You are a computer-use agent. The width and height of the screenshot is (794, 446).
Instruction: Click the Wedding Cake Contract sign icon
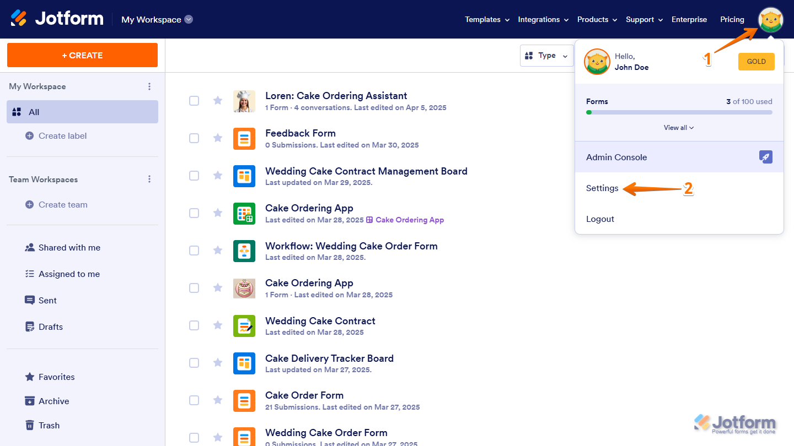244,326
